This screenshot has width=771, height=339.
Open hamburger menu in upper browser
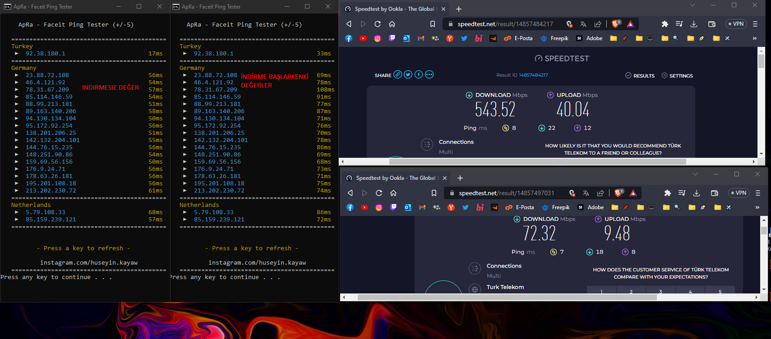755,24
